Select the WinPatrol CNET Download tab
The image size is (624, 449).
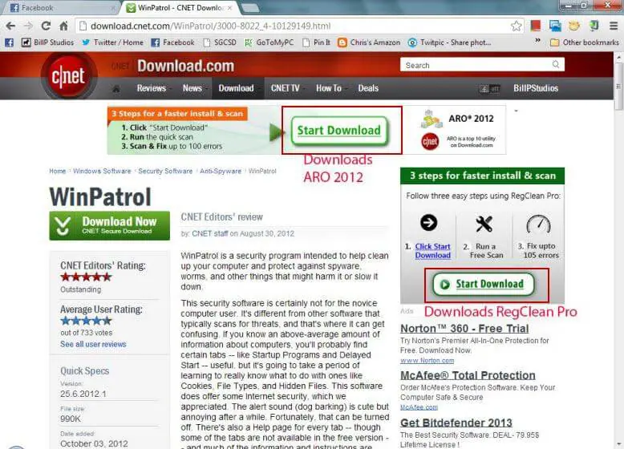pyautogui.click(x=180, y=7)
